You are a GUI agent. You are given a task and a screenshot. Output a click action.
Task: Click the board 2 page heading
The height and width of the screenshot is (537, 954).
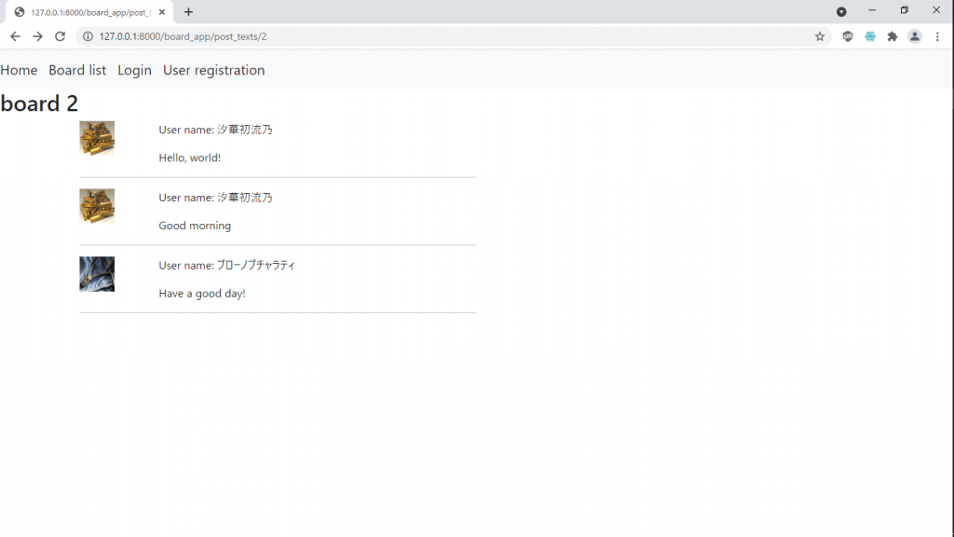click(39, 103)
